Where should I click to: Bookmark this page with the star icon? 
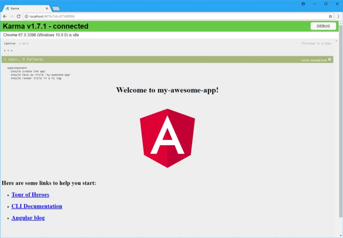pyautogui.click(x=330, y=16)
